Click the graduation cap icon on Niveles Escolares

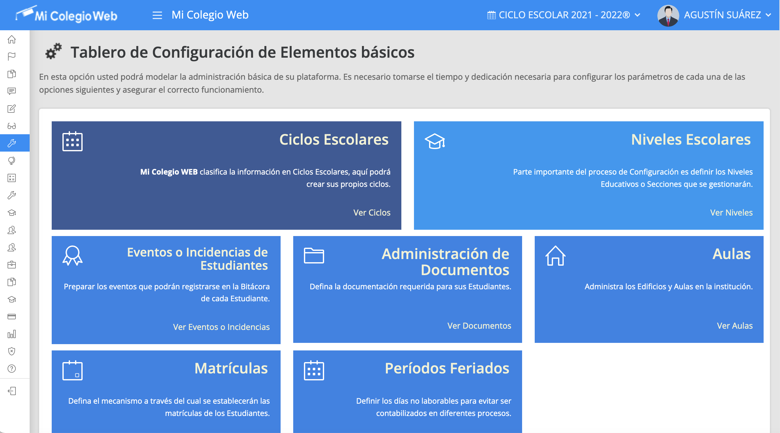coord(435,141)
